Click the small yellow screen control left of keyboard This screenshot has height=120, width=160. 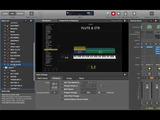tap(67, 57)
